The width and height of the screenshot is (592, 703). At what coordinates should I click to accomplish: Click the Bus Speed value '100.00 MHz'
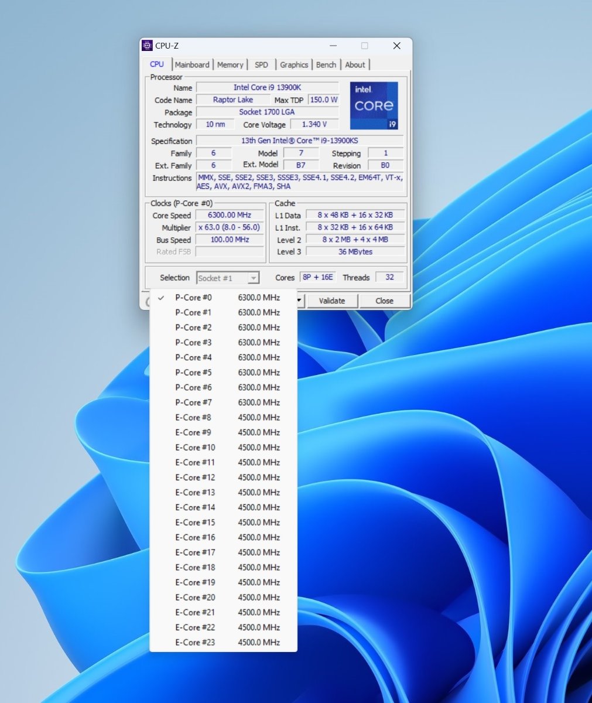[x=230, y=240]
